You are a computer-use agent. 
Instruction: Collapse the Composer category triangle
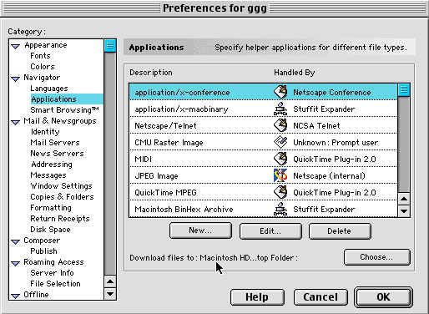(x=16, y=241)
